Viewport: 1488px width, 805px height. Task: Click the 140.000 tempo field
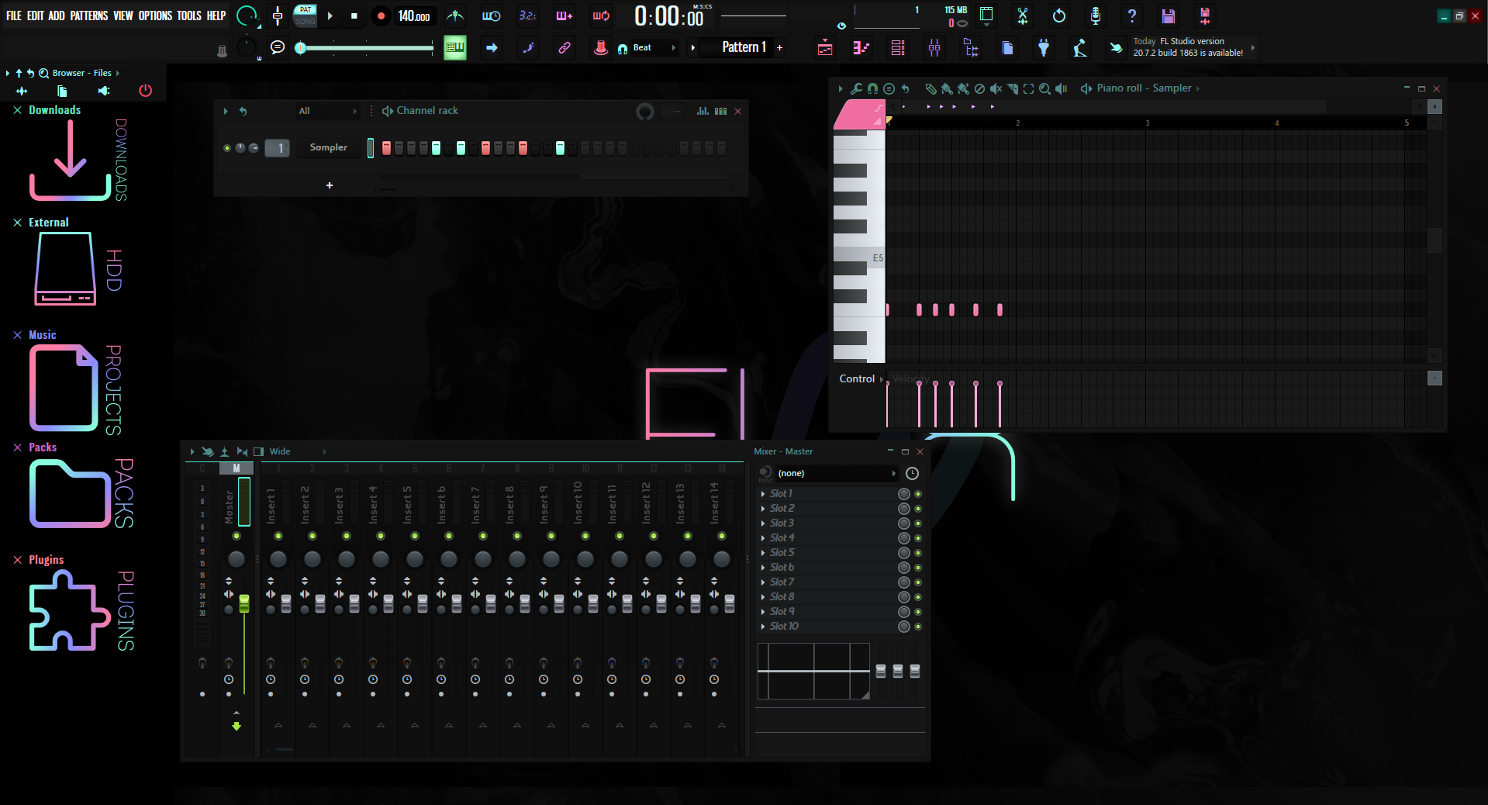tap(414, 16)
